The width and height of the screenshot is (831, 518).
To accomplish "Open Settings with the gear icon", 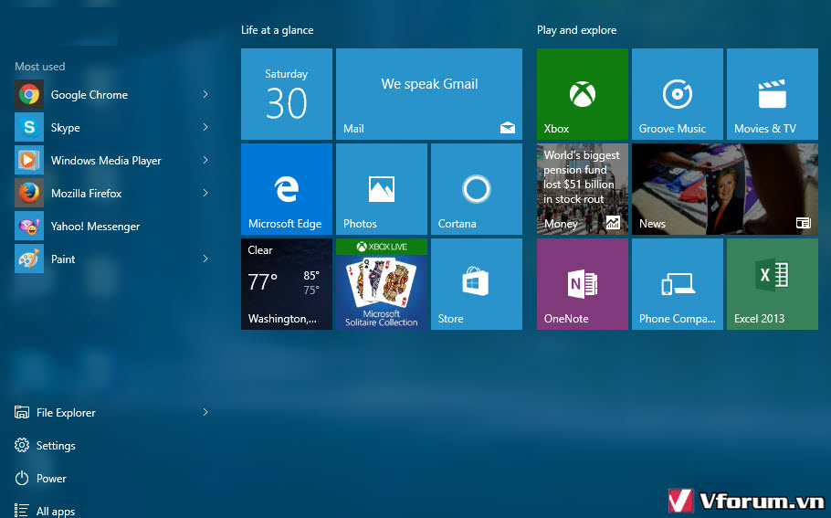I will (45, 445).
